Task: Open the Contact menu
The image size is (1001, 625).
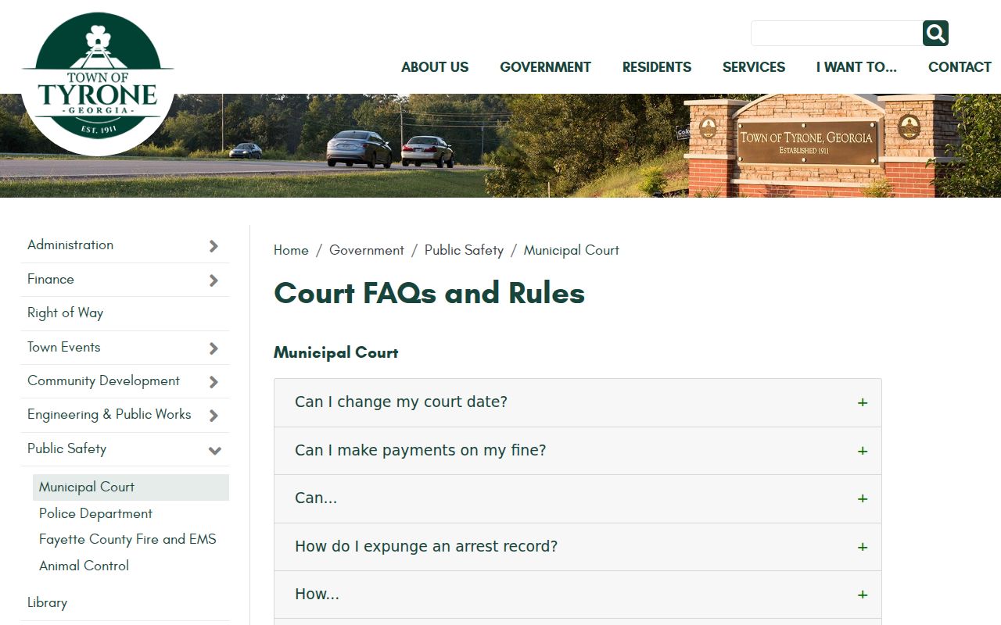Action: 960,67
